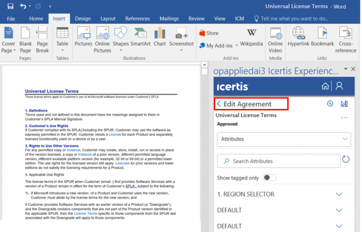The height and width of the screenshot is (232, 362).
Task: Expand the first DEFAULT section
Action: [x=338, y=210]
